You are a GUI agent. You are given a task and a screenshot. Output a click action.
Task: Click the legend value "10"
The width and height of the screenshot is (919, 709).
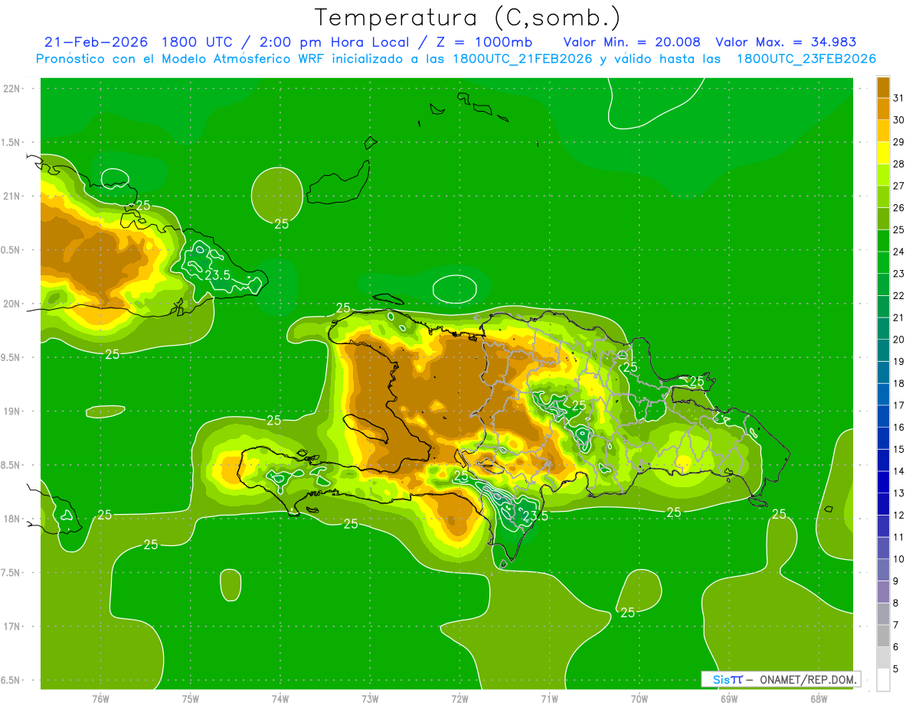click(x=899, y=559)
